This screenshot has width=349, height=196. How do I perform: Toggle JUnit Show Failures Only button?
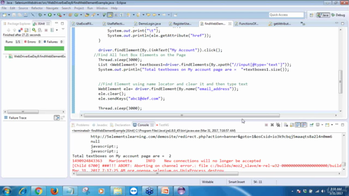click(21, 30)
